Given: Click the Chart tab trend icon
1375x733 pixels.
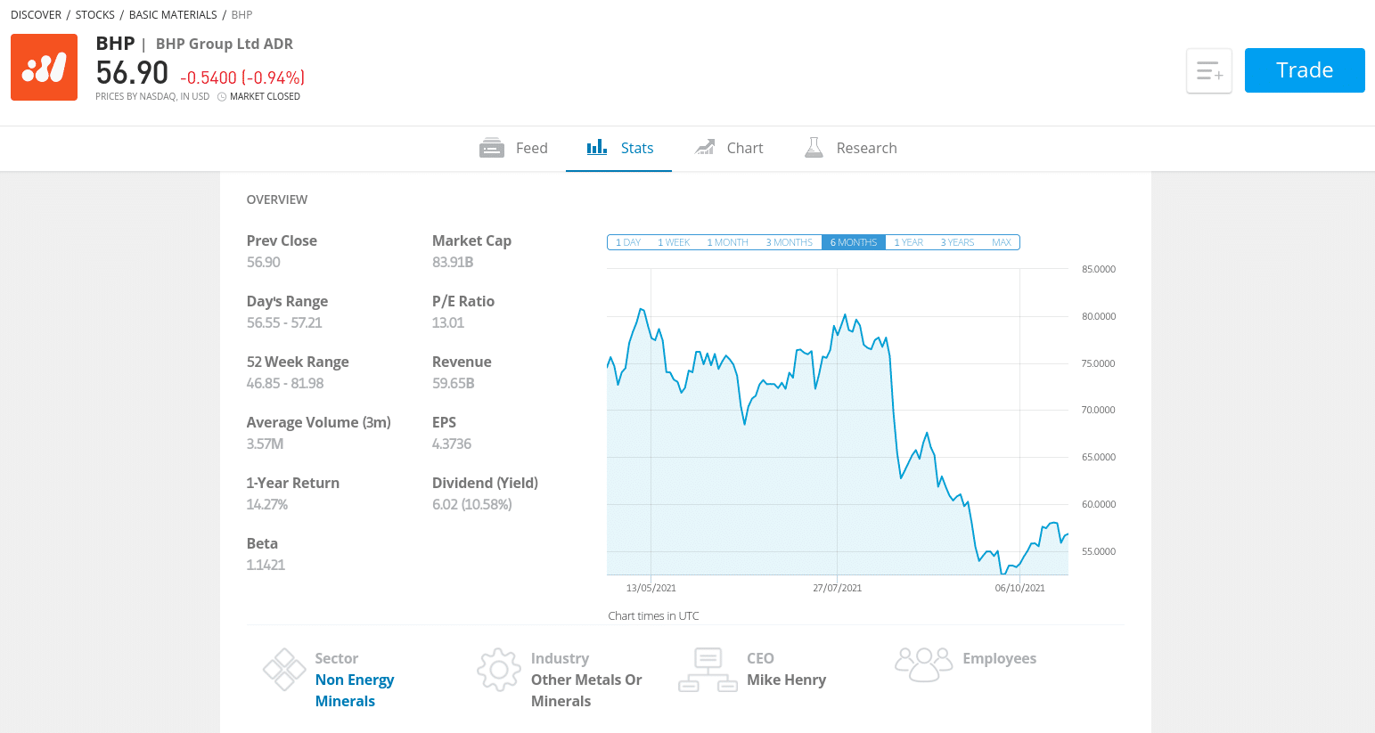Looking at the screenshot, I should click(x=705, y=148).
